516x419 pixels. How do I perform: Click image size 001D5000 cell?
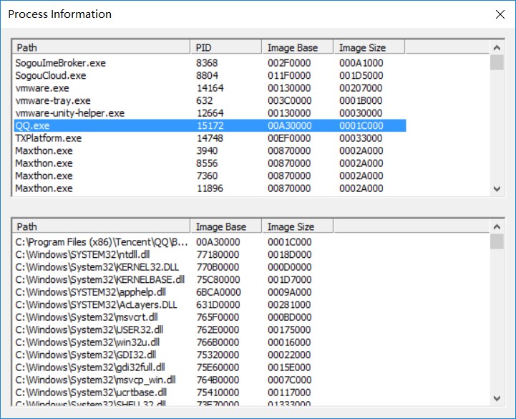pyautogui.click(x=361, y=75)
